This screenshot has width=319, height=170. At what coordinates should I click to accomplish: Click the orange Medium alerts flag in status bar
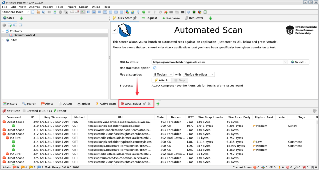23,168
